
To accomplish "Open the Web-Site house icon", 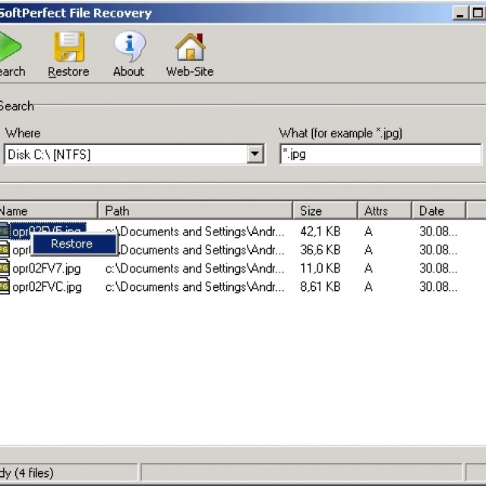I will (x=190, y=46).
